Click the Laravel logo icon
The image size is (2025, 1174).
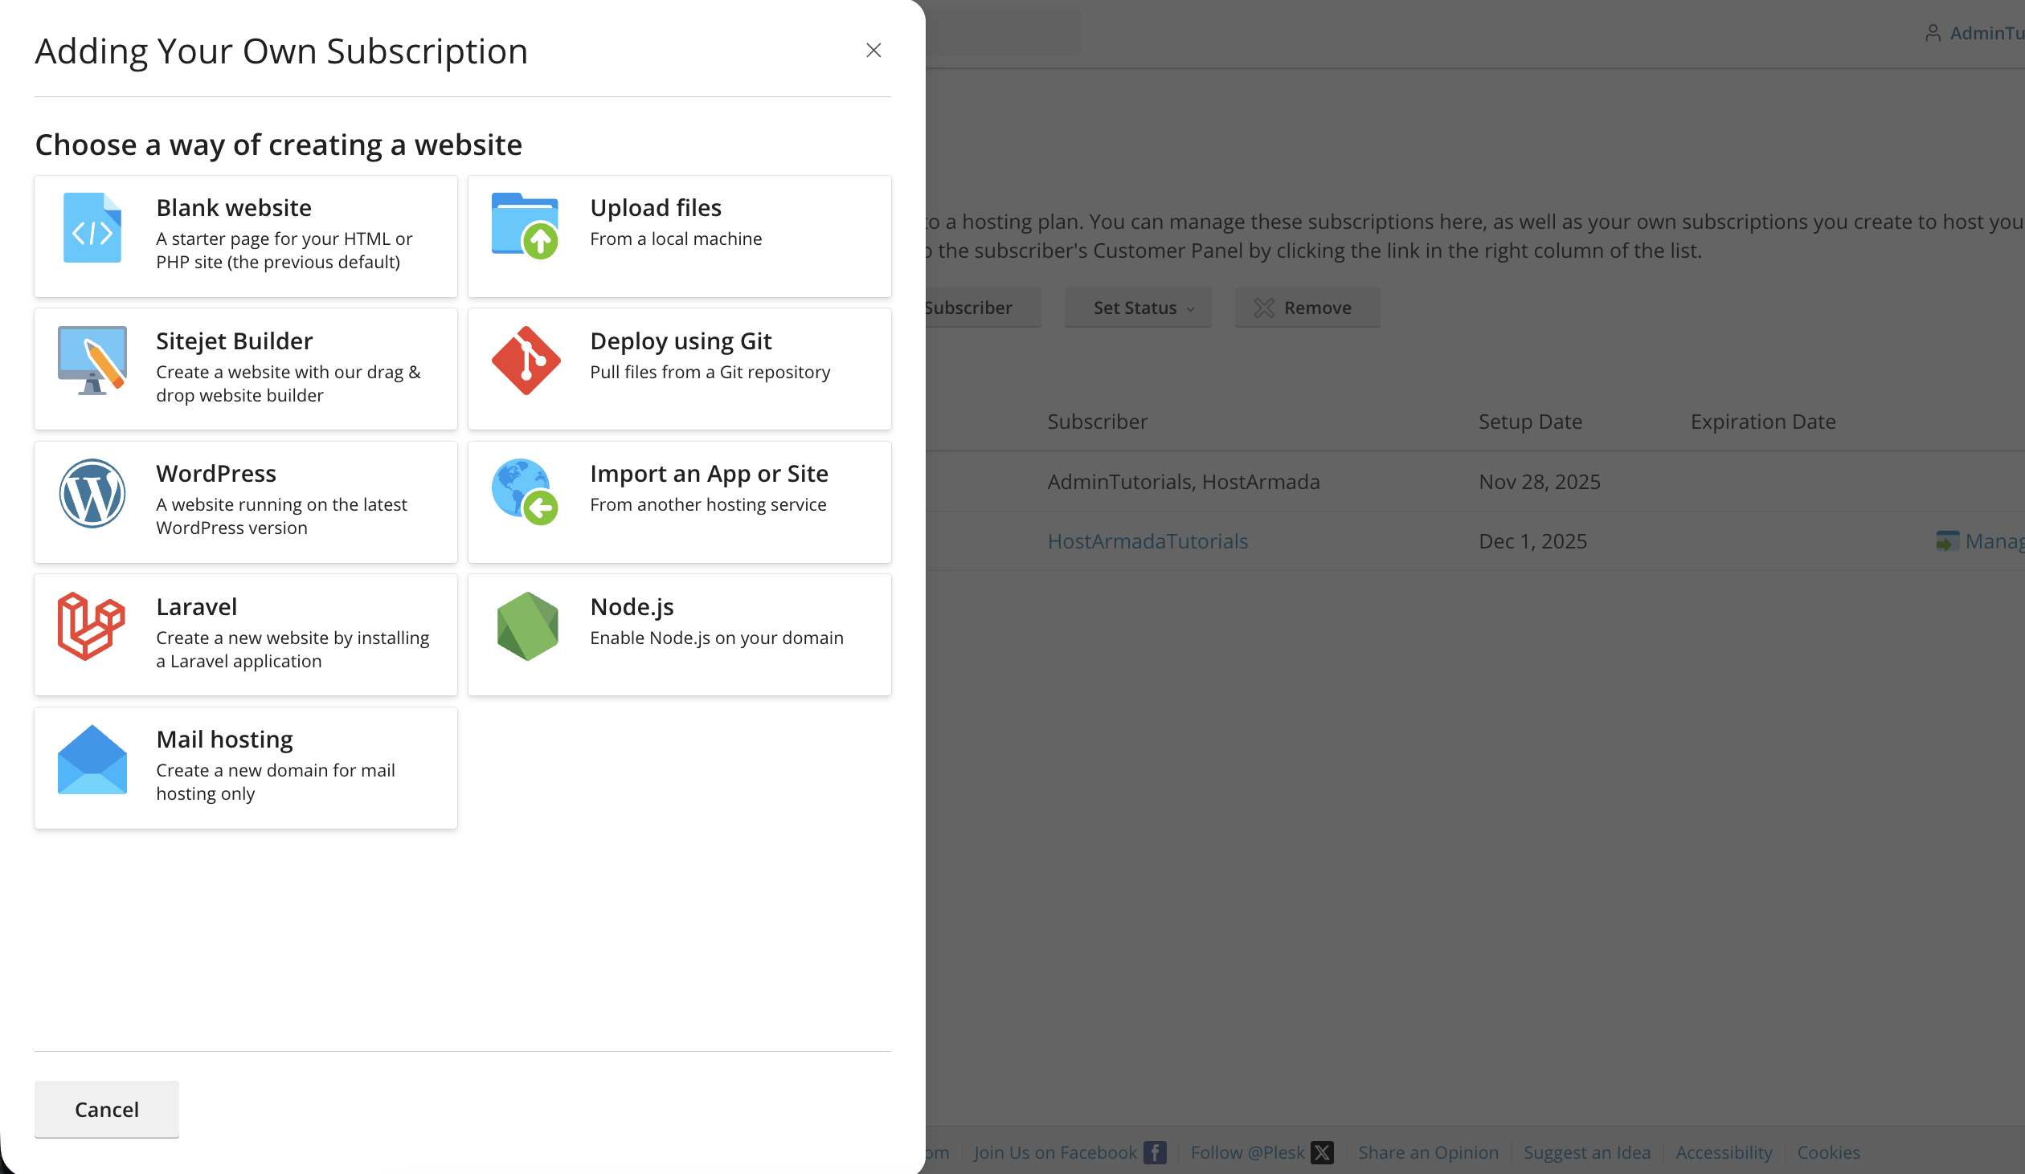[x=92, y=626]
